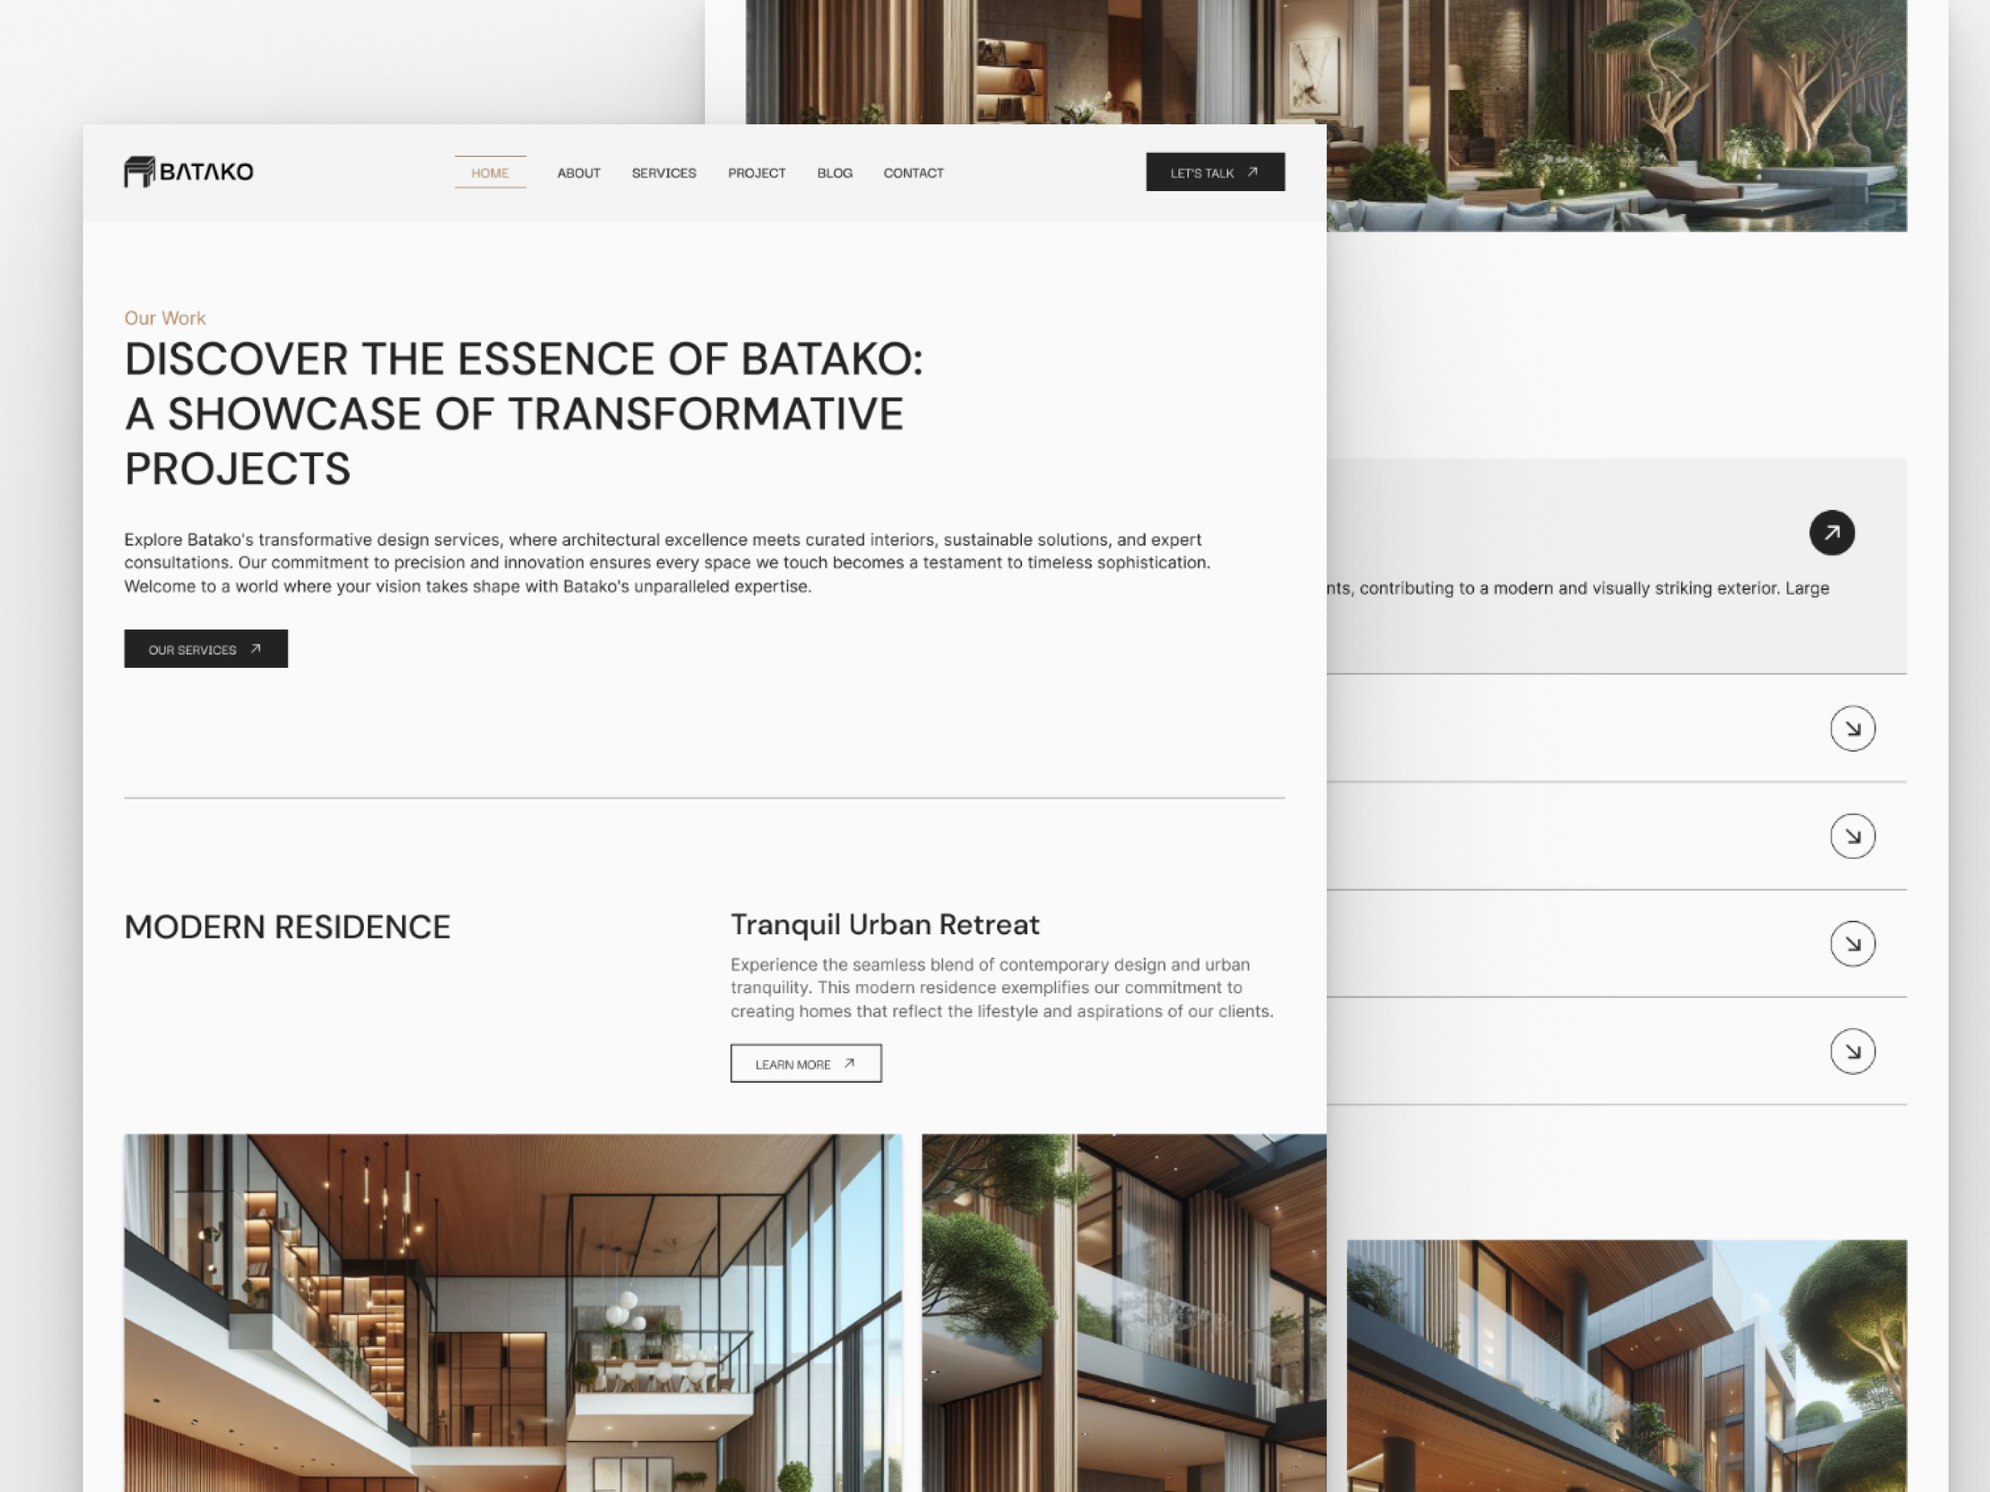Screen dimensions: 1990x1492
Task: Select the ABOUT menu item
Action: 579,173
